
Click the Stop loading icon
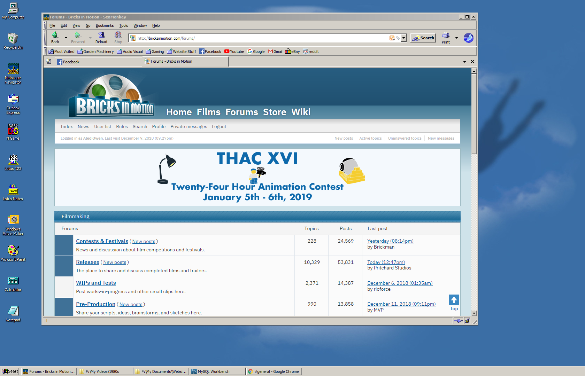[118, 36]
